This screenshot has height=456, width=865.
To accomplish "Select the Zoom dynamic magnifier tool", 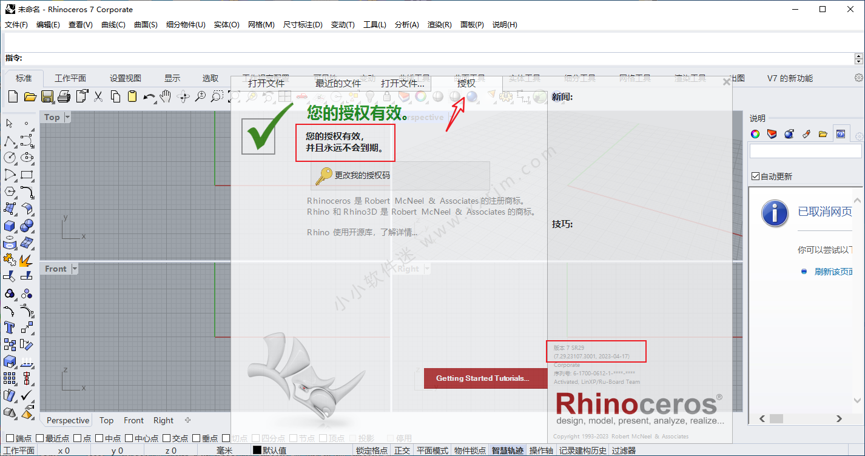I will pos(200,96).
